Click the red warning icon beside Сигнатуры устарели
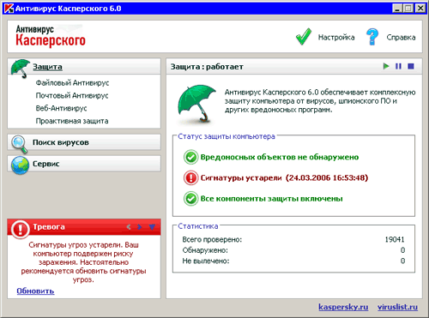The image size is (429, 318). [x=190, y=177]
